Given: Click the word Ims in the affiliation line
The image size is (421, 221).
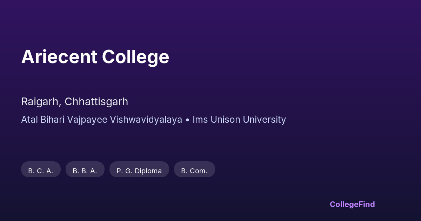Looking at the screenshot, I should 200,120.
